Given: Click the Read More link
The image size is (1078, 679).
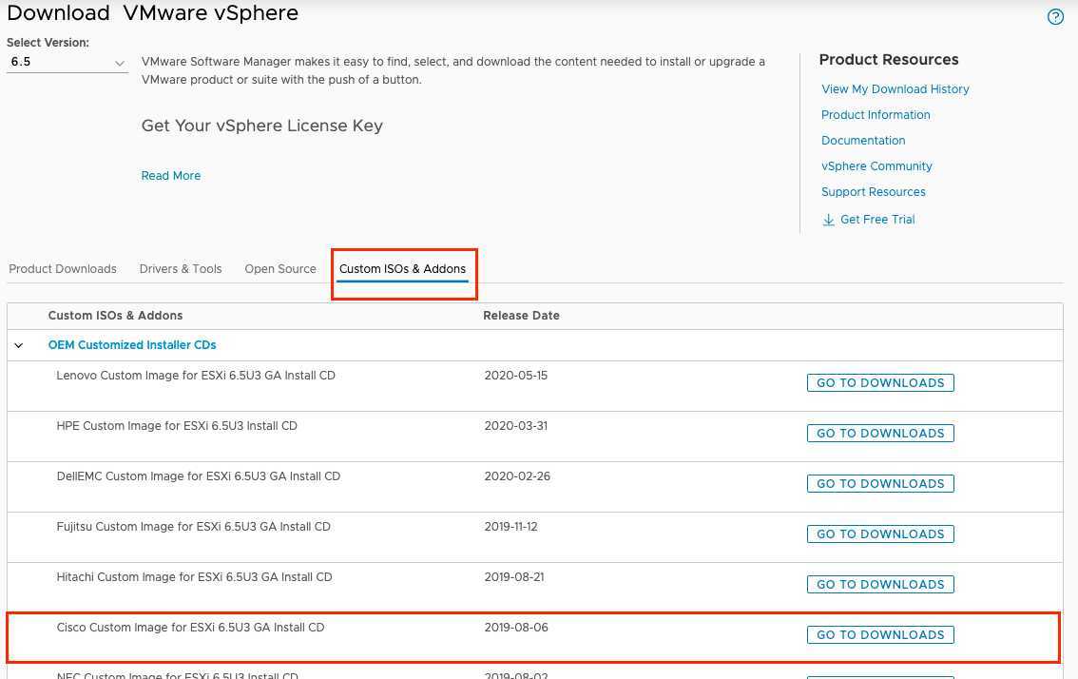Looking at the screenshot, I should click(x=171, y=175).
